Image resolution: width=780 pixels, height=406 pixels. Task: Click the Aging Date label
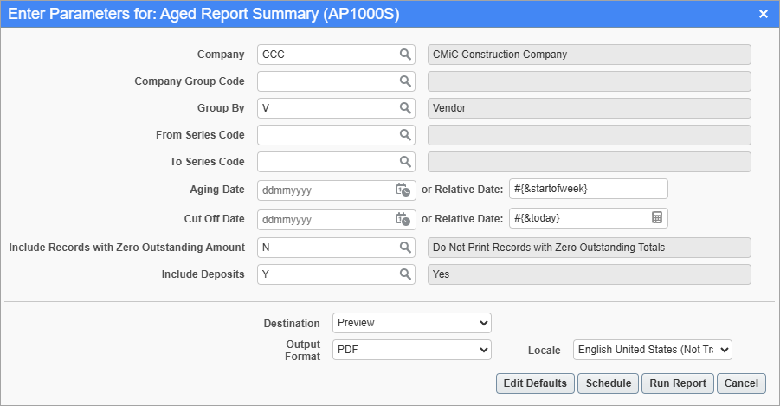[217, 189]
